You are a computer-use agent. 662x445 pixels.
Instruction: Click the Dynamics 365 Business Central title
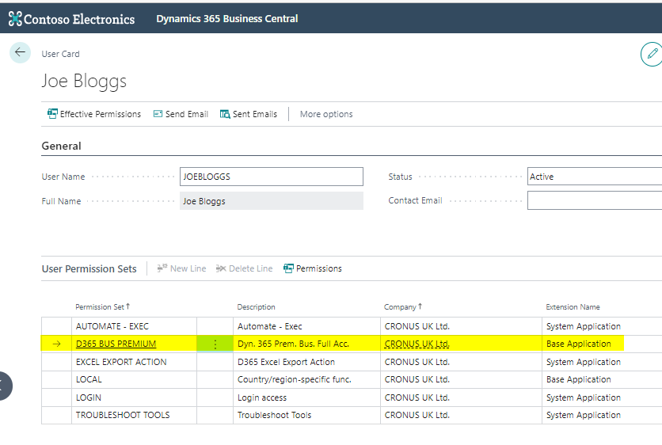[x=227, y=18]
